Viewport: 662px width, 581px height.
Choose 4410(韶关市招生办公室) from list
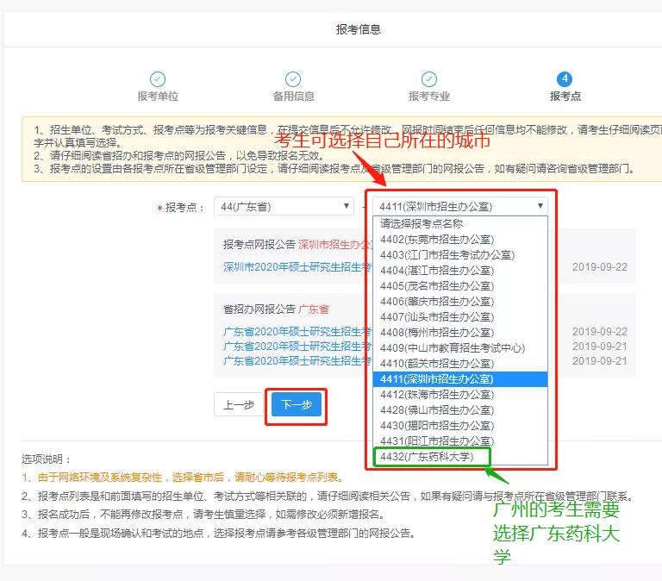click(x=460, y=364)
